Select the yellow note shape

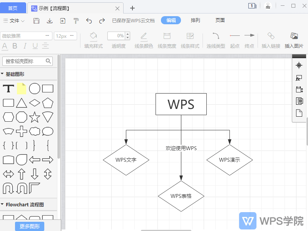click(x=22, y=89)
